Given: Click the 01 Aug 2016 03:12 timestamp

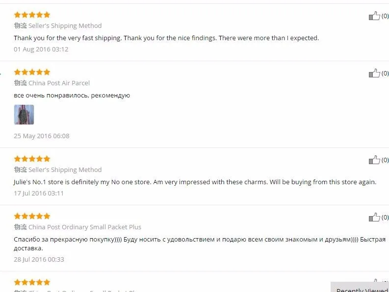Looking at the screenshot, I should pyautogui.click(x=41, y=49).
